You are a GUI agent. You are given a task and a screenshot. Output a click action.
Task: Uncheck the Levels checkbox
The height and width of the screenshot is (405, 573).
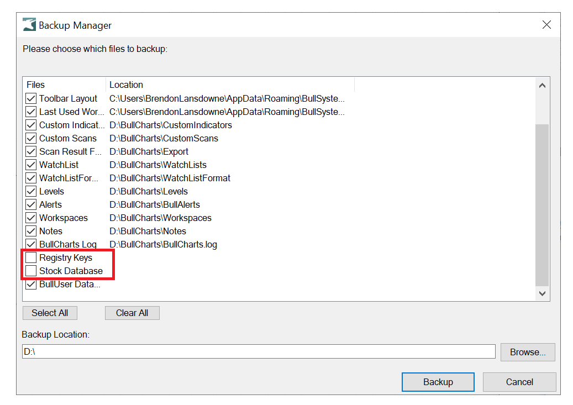[x=31, y=191]
